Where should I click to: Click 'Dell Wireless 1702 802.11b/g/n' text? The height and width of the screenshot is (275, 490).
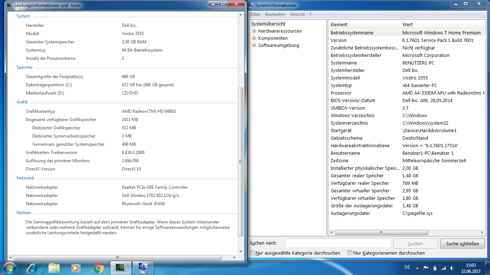151,196
